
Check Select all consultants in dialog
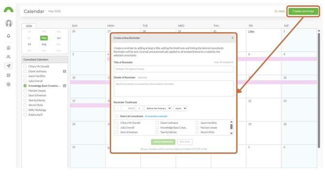coord(117,116)
